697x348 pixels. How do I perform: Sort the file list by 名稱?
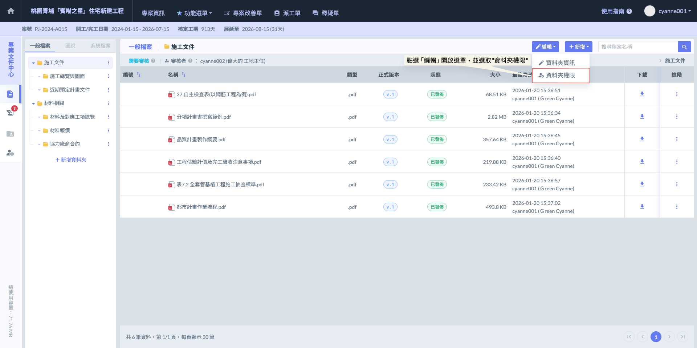(x=183, y=74)
